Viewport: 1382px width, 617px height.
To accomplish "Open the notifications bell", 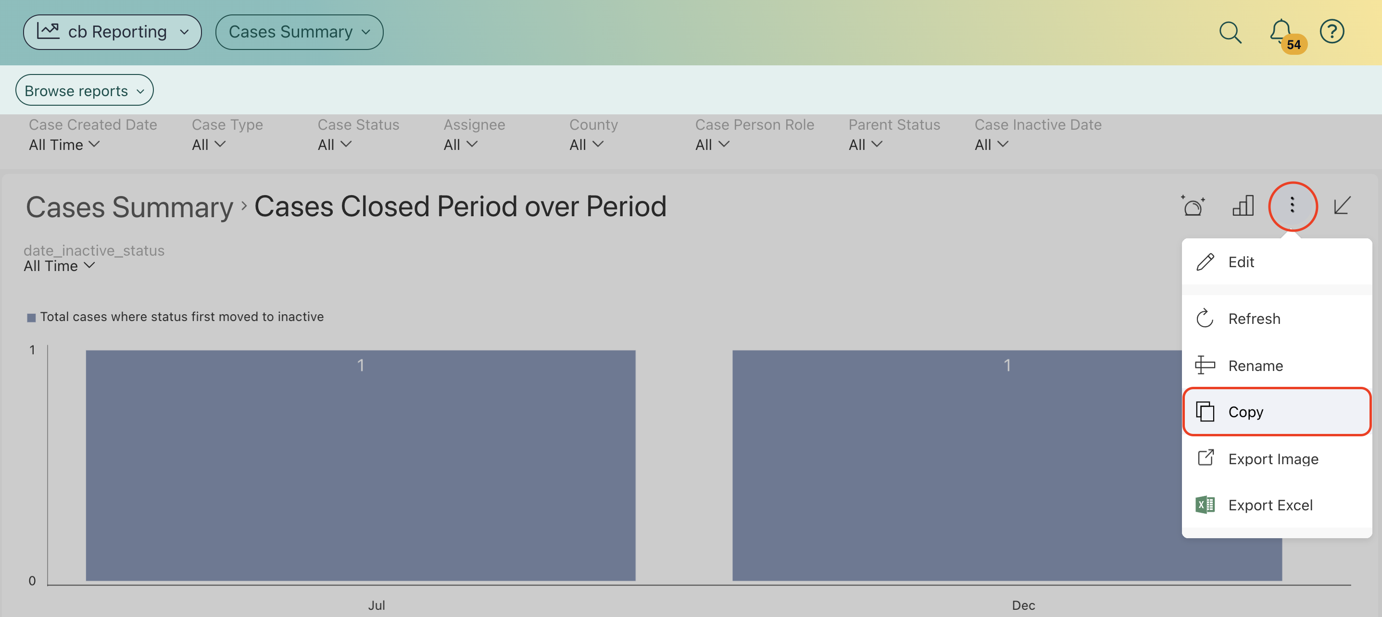I will [1281, 32].
